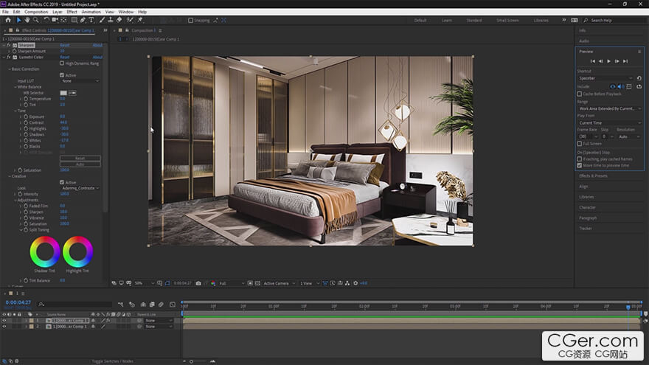Open the Look preset dropdown
The height and width of the screenshot is (365, 649).
80,188
